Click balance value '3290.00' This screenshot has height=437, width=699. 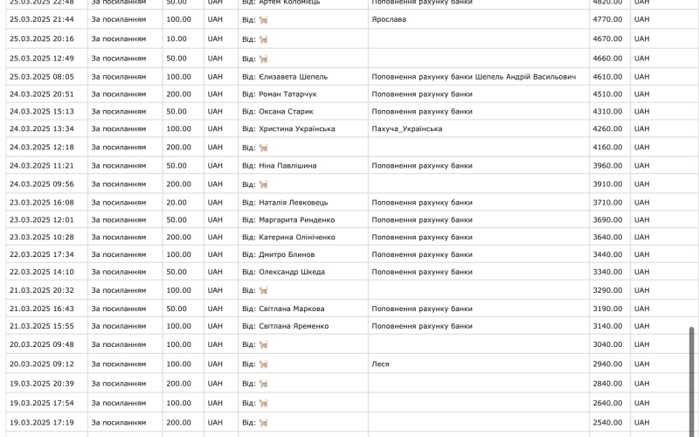(x=607, y=290)
